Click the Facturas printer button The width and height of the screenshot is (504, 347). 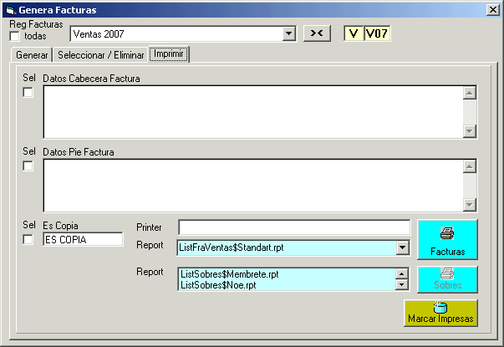click(x=447, y=241)
